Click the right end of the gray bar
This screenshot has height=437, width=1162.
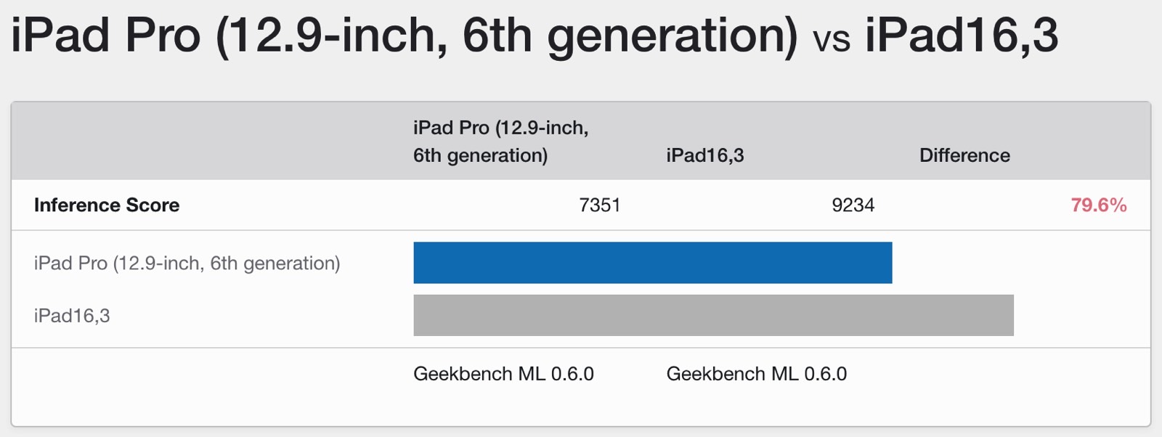pyautogui.click(x=1008, y=315)
